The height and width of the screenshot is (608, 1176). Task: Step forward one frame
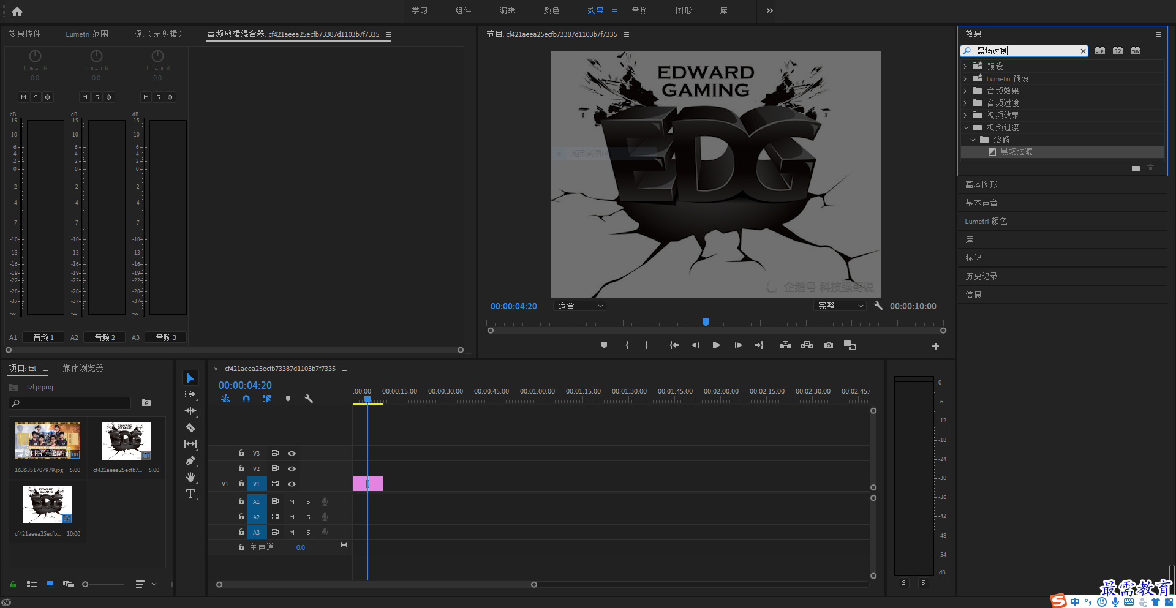pos(738,345)
